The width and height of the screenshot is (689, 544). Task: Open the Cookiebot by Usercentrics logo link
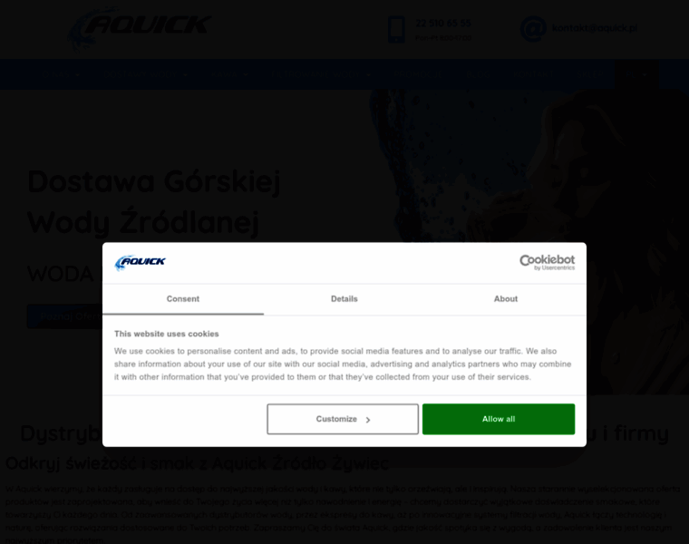[547, 262]
